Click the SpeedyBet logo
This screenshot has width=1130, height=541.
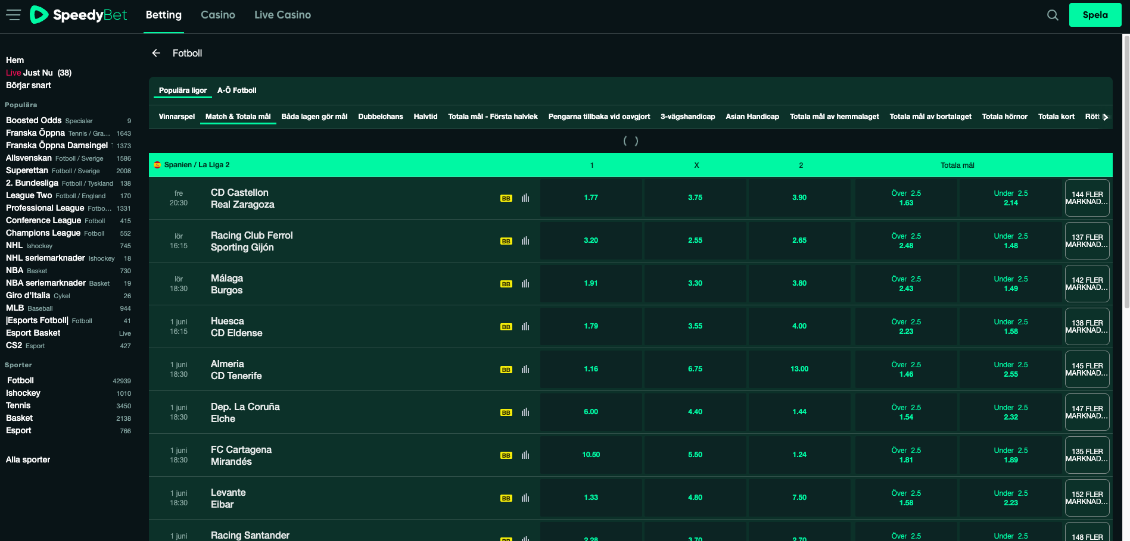pyautogui.click(x=78, y=15)
